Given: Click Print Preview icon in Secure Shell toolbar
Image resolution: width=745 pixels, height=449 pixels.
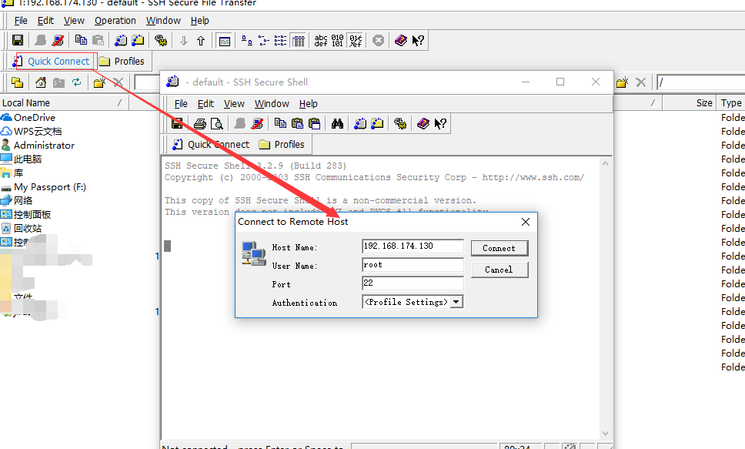Looking at the screenshot, I should [217, 124].
